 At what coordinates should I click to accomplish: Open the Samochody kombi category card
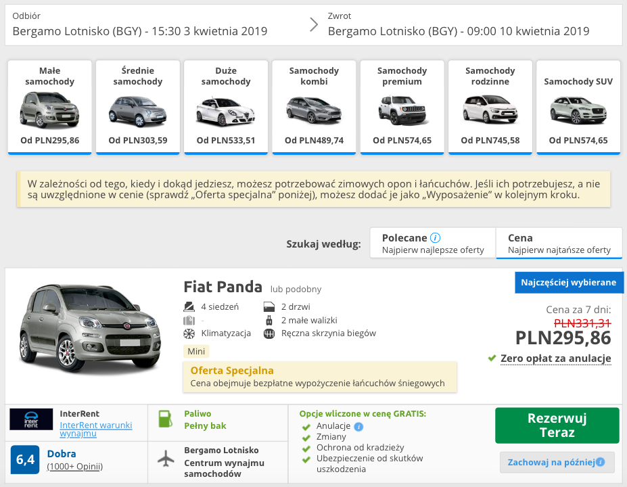pos(314,107)
